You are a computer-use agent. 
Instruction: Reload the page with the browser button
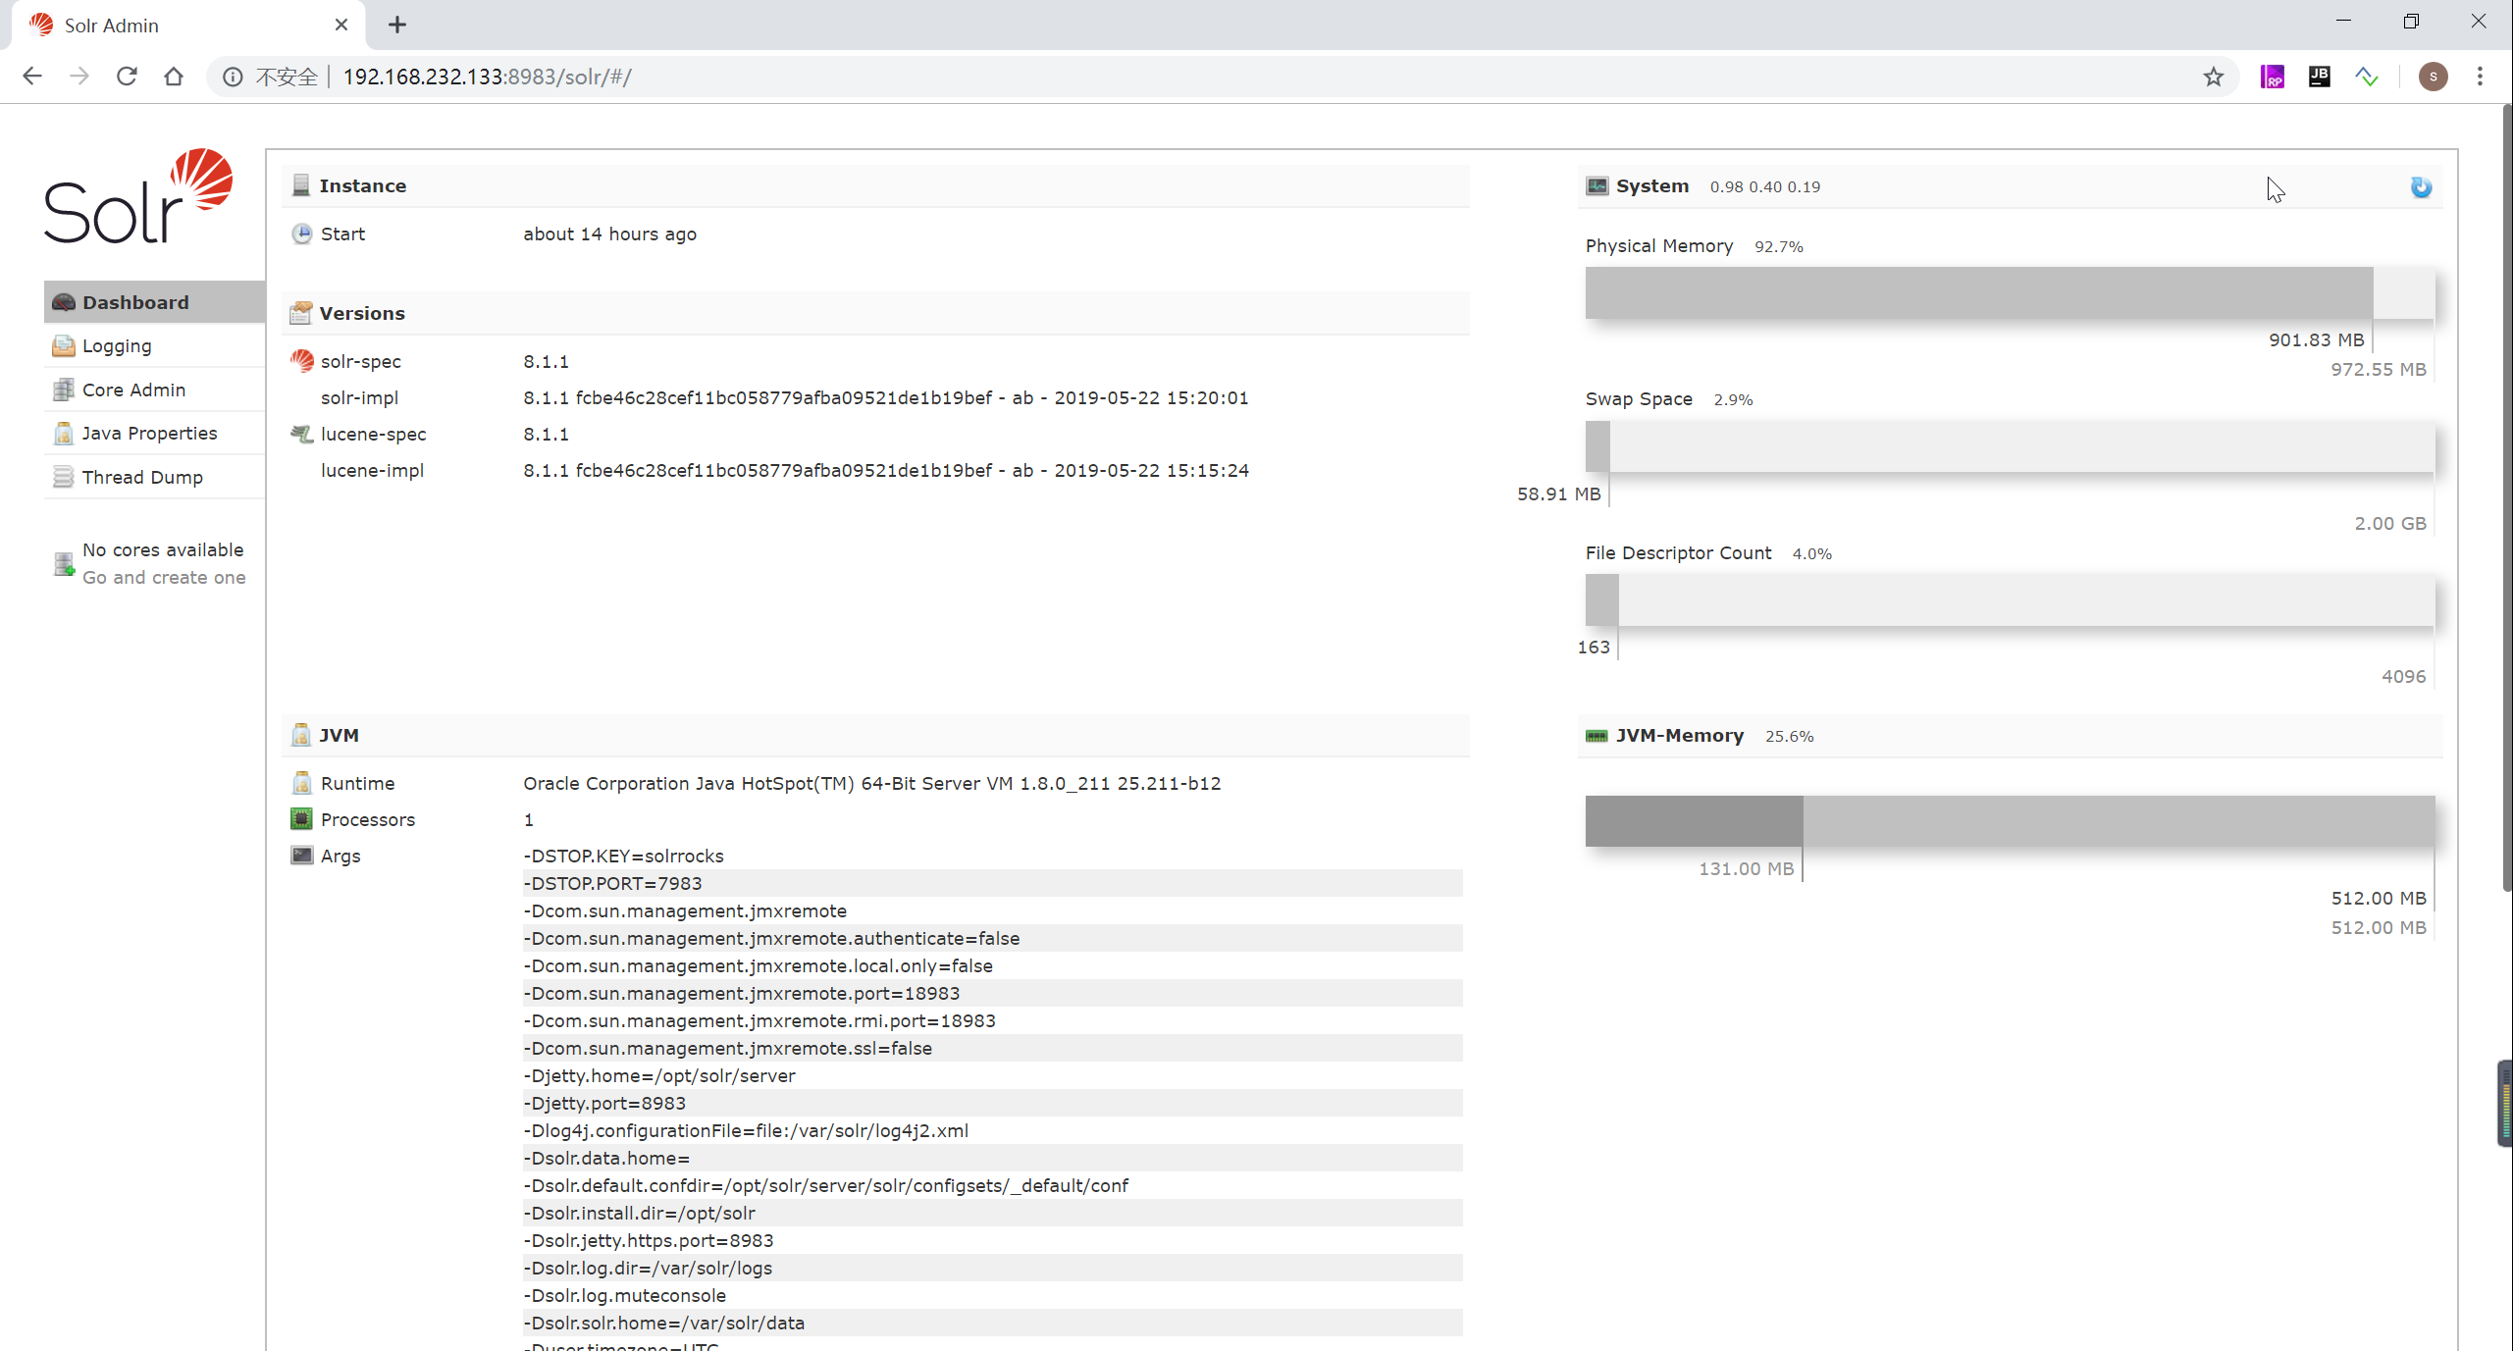127,77
